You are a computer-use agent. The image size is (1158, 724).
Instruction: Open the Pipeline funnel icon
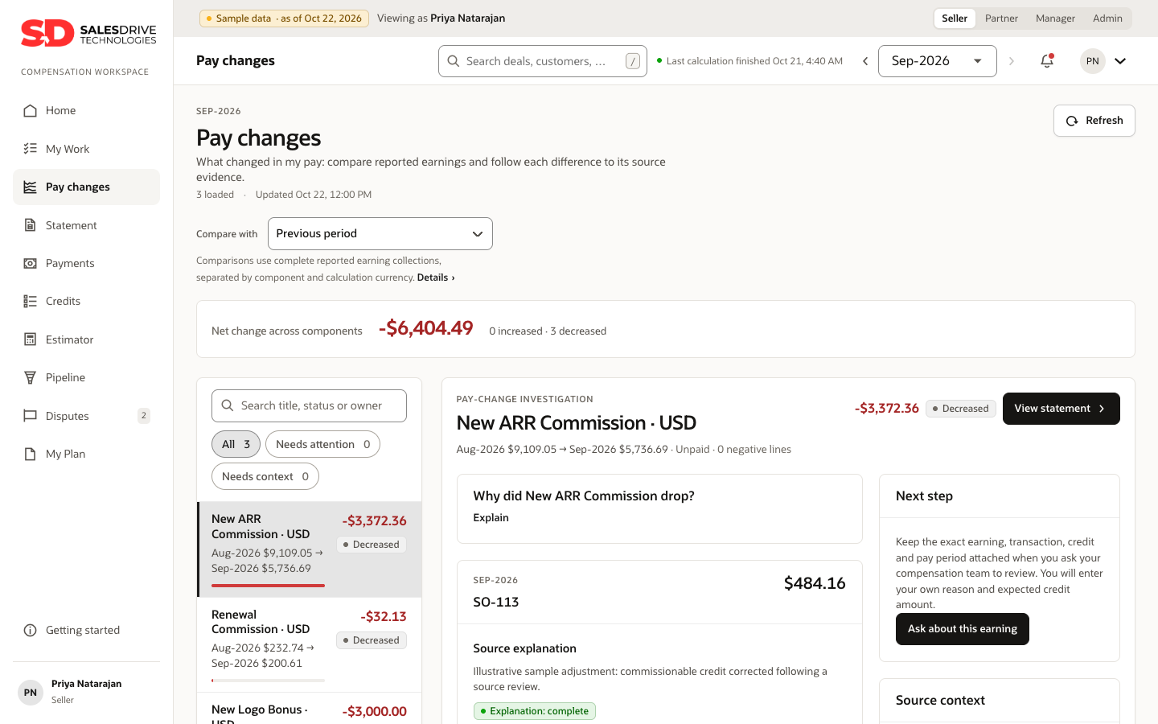pyautogui.click(x=30, y=377)
